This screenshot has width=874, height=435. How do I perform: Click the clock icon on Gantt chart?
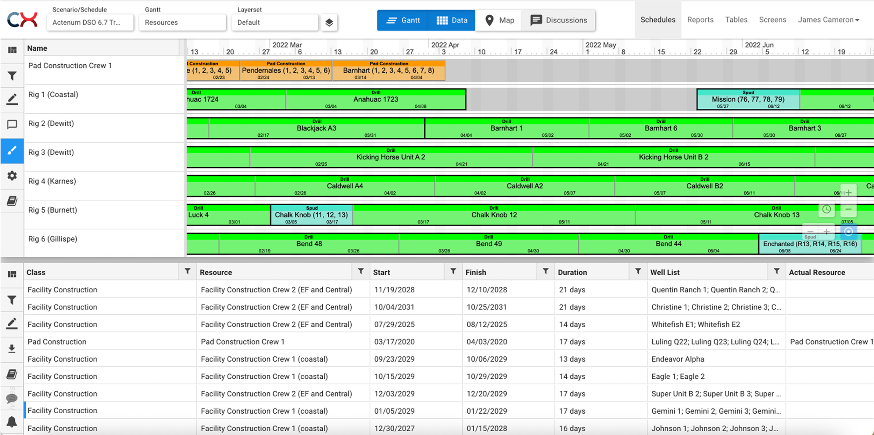(x=826, y=209)
